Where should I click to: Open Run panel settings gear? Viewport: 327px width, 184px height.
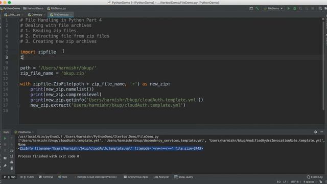316,132
